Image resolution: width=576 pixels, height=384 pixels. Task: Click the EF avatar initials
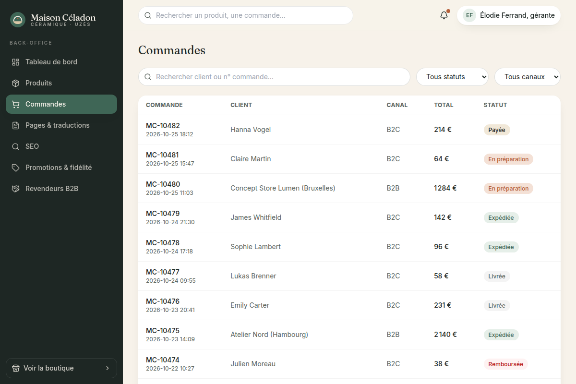(469, 15)
